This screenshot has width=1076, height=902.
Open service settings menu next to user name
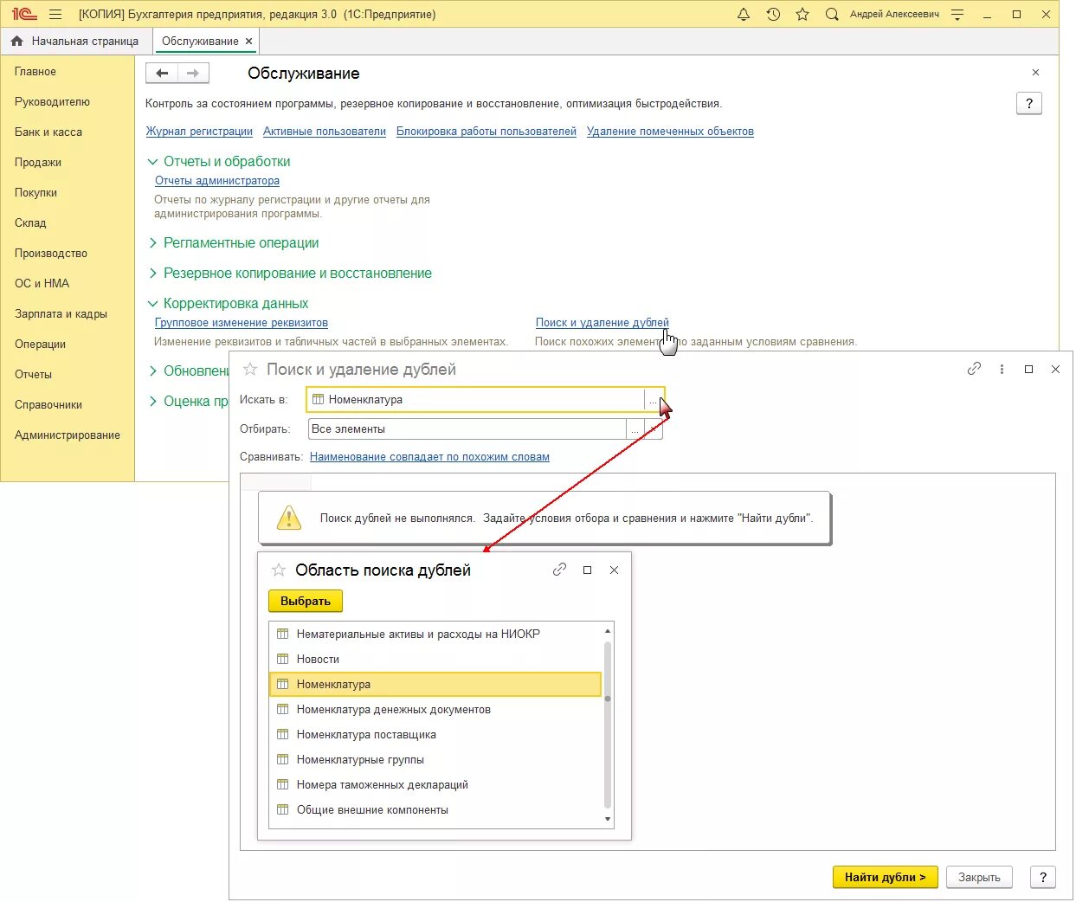[957, 14]
